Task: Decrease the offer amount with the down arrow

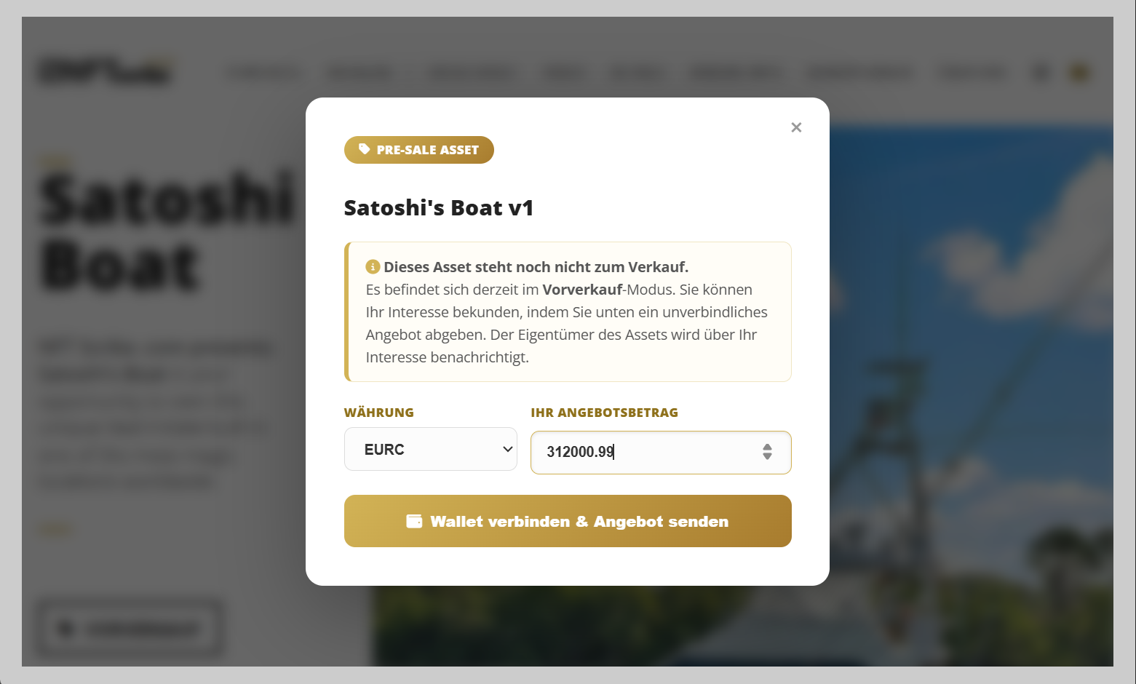Action: 767,457
